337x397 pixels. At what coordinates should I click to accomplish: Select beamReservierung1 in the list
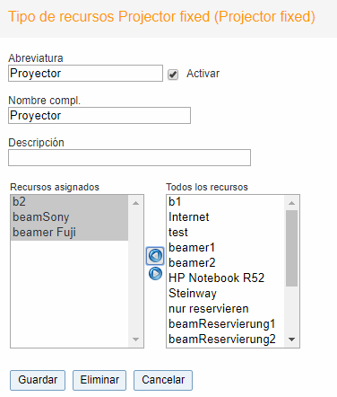click(226, 324)
